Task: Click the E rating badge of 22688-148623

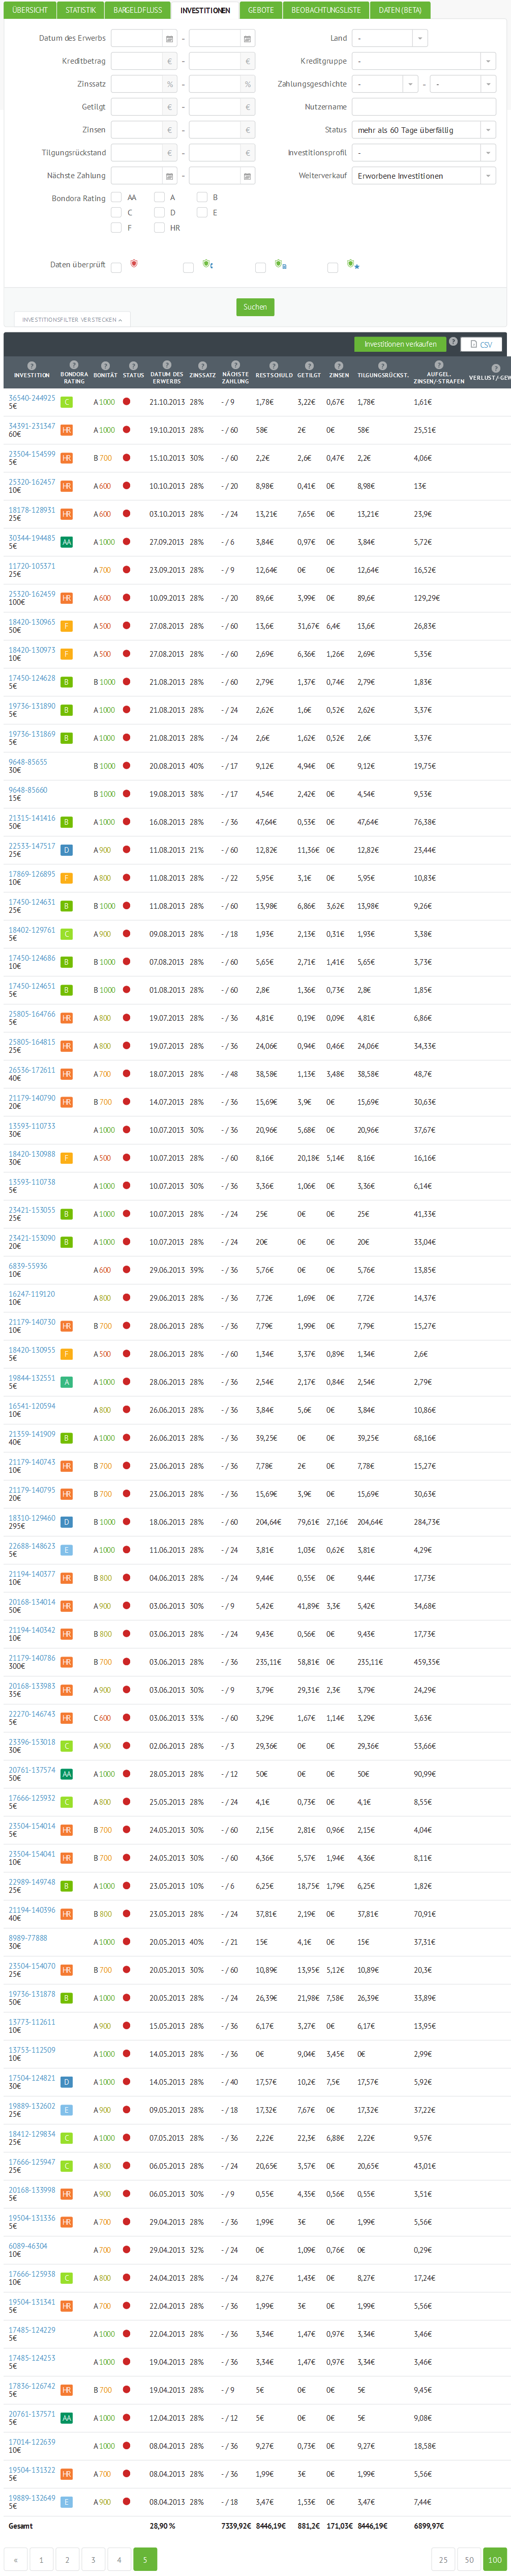Action: (x=67, y=1550)
